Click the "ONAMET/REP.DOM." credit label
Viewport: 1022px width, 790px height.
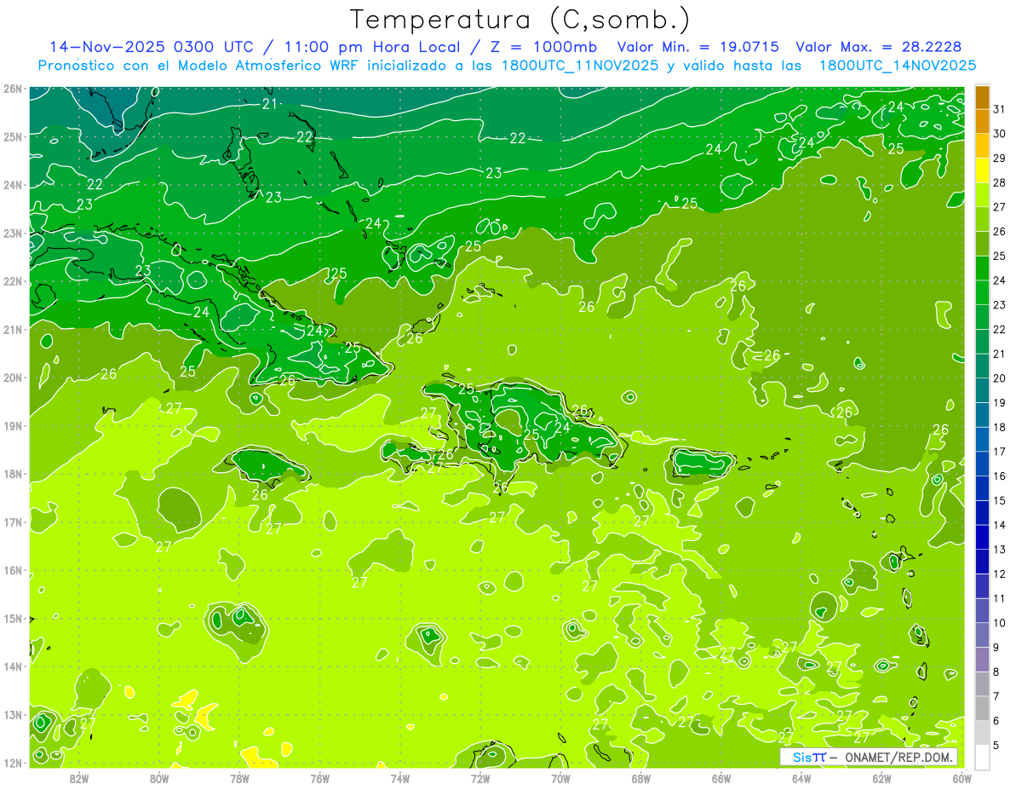click(899, 757)
